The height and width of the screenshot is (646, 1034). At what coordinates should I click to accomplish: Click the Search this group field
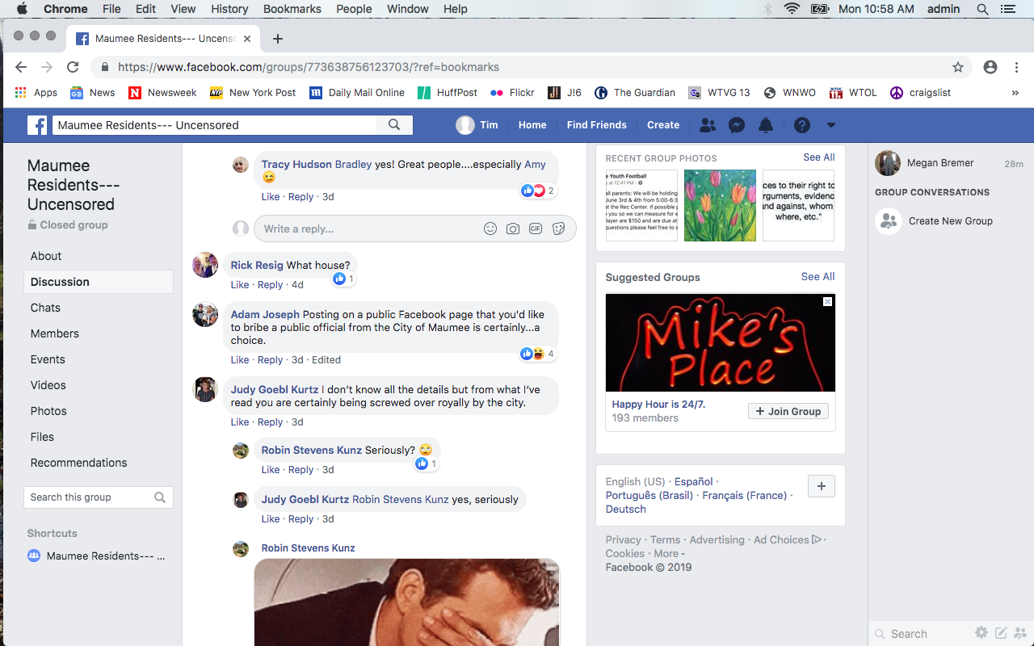coord(89,497)
